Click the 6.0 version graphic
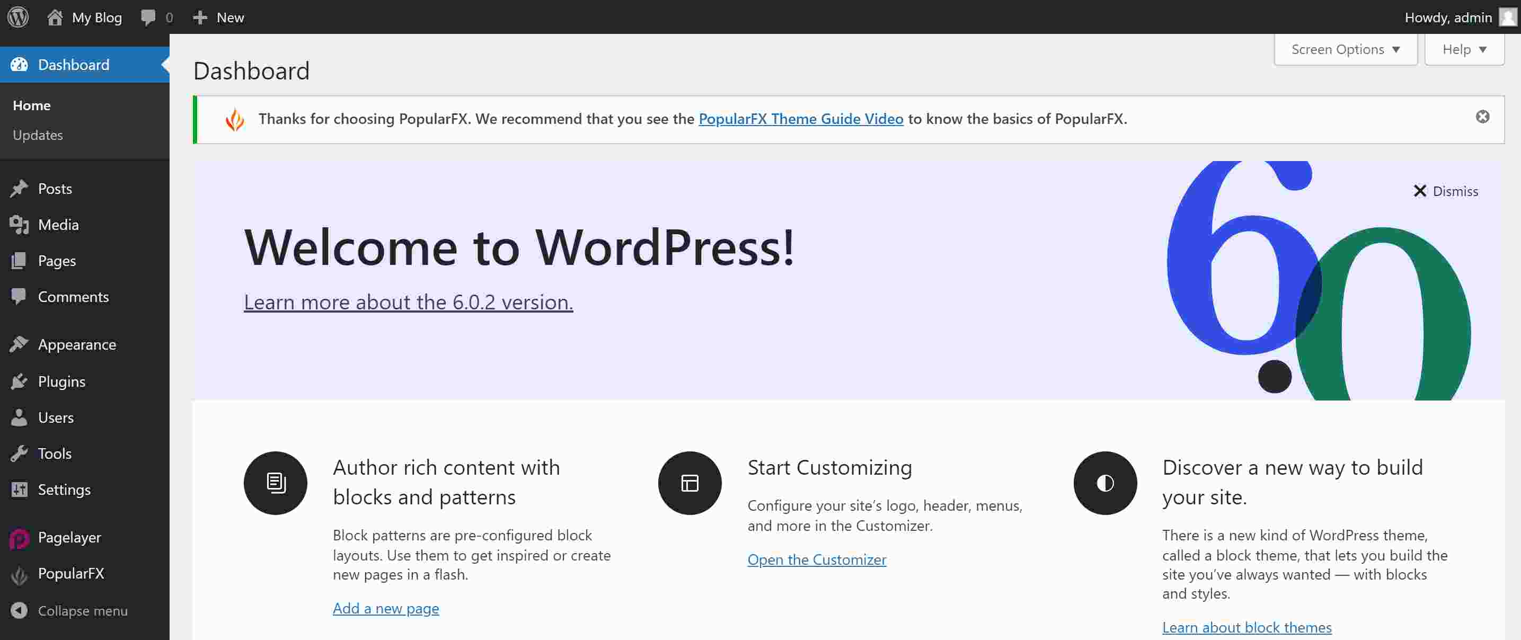The height and width of the screenshot is (640, 1521). point(1319,280)
